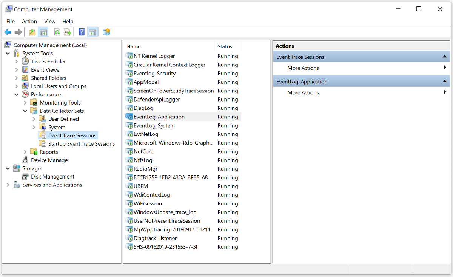This screenshot has height=277, width=453.
Task: Click the New data collector toolbar icon
Action: (106, 32)
